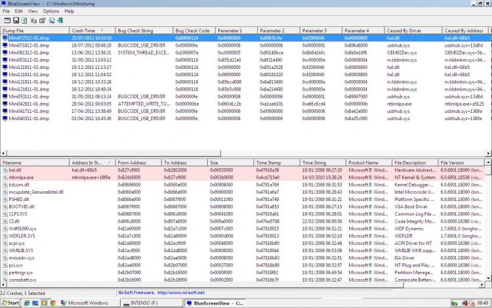Click upper pane horizontal scrollbar thumb
This screenshot has height=308, width=492.
[x=113, y=153]
